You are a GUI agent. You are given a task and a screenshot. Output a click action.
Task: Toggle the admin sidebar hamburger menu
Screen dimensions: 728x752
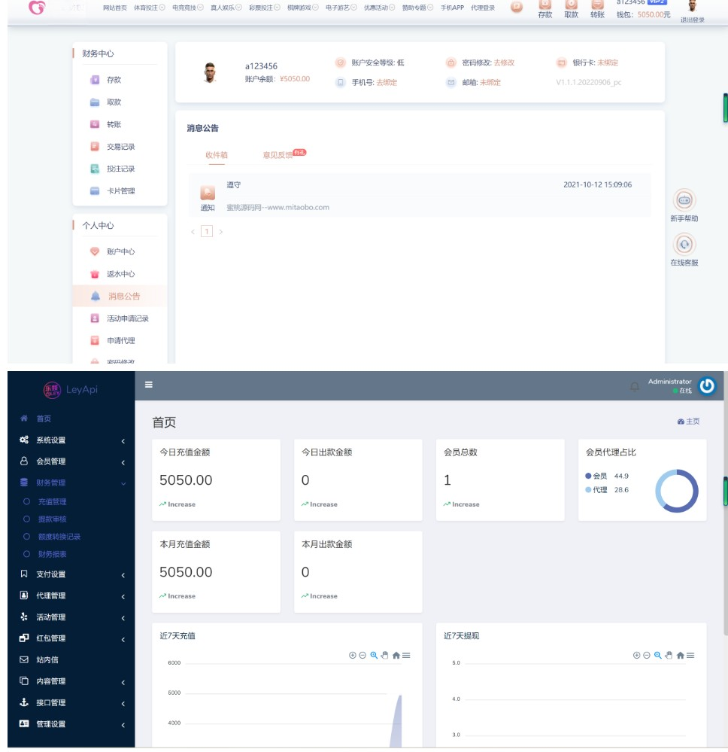click(149, 385)
